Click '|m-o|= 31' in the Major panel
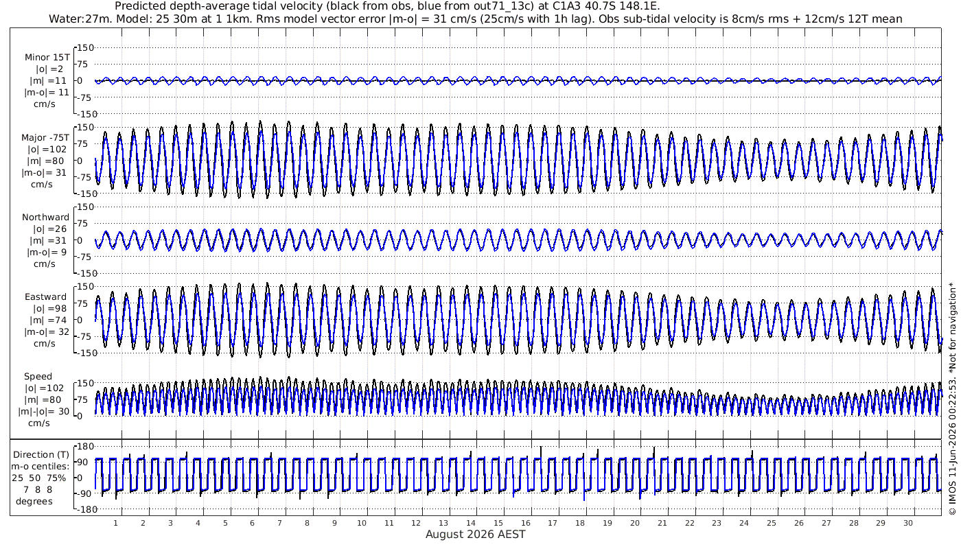 tap(45, 172)
